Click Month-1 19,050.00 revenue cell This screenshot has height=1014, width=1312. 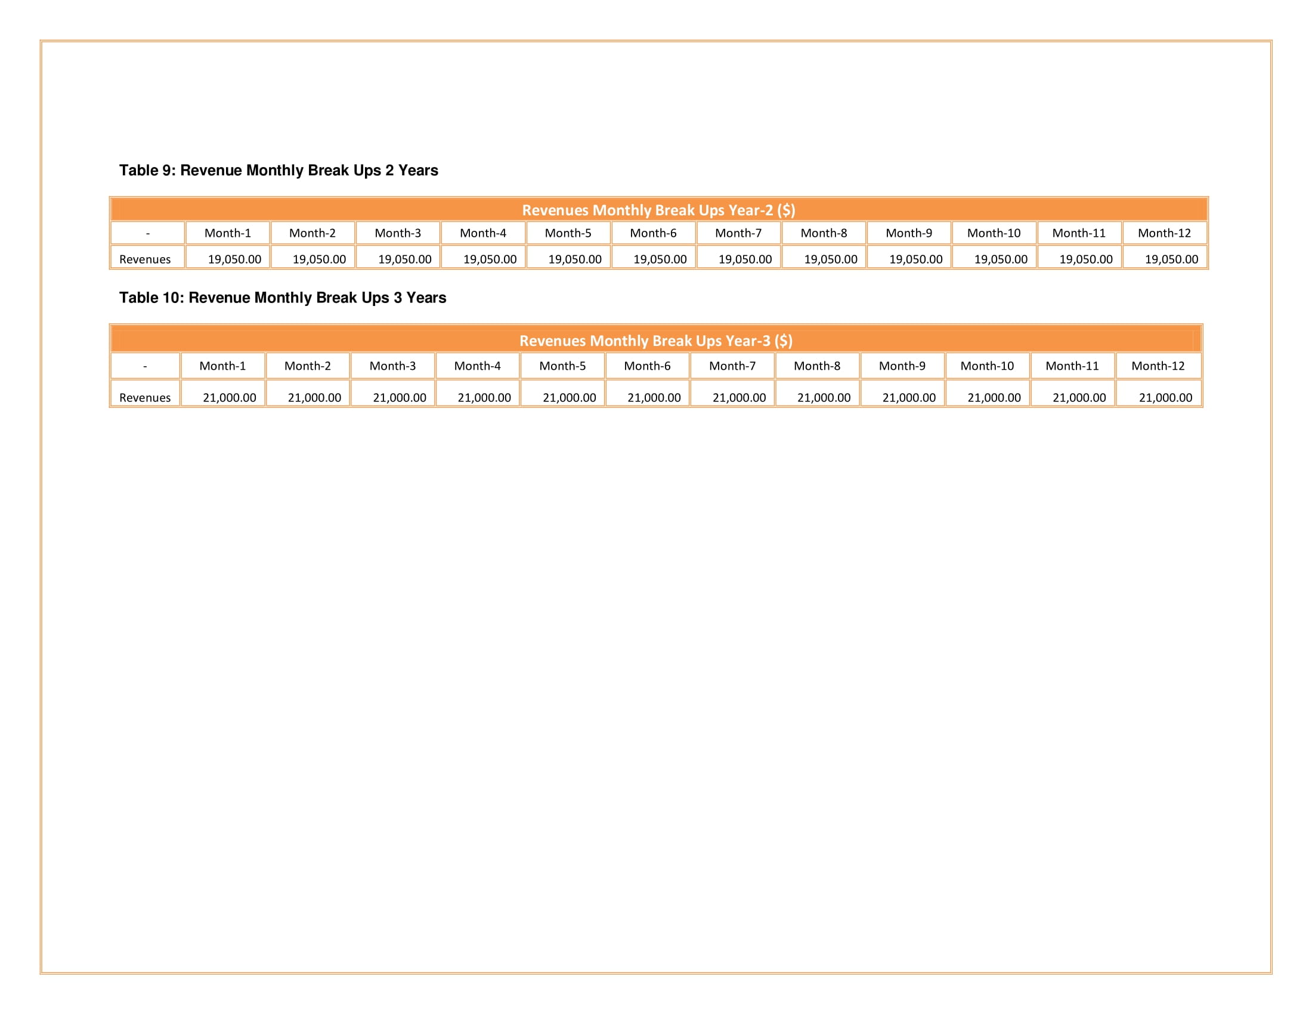(x=234, y=259)
